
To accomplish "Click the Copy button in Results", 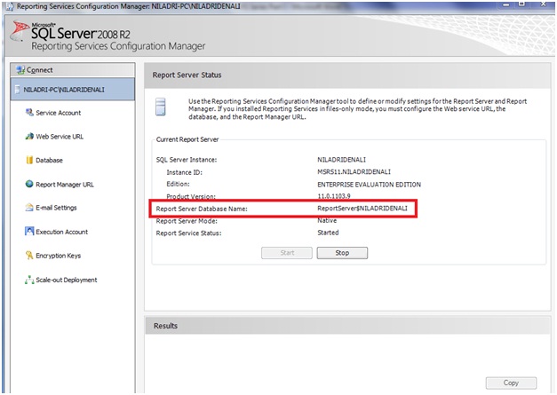I will tap(511, 383).
